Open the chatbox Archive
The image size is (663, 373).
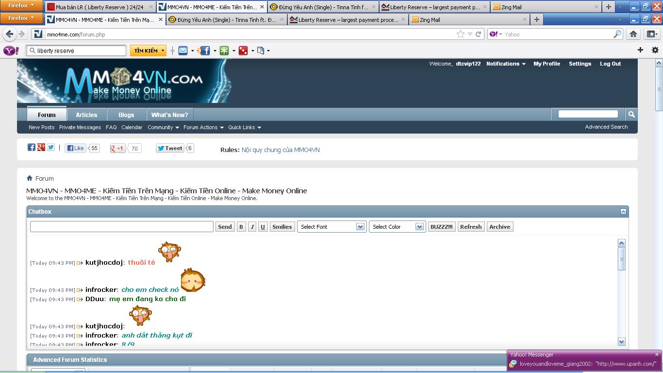point(500,227)
